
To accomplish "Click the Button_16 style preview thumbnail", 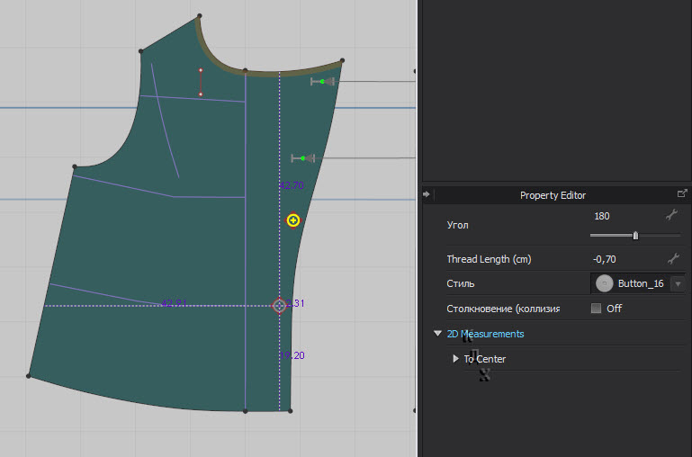I will pyautogui.click(x=604, y=283).
